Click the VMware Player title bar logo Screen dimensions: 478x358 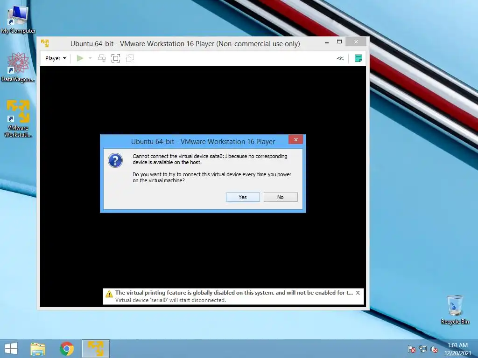[x=45, y=43]
